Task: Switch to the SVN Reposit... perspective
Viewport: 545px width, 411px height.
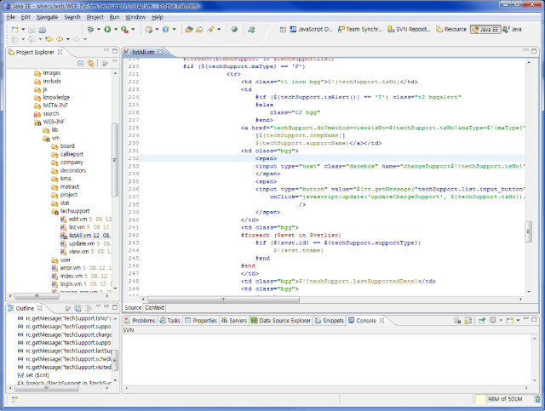Action: 409,30
